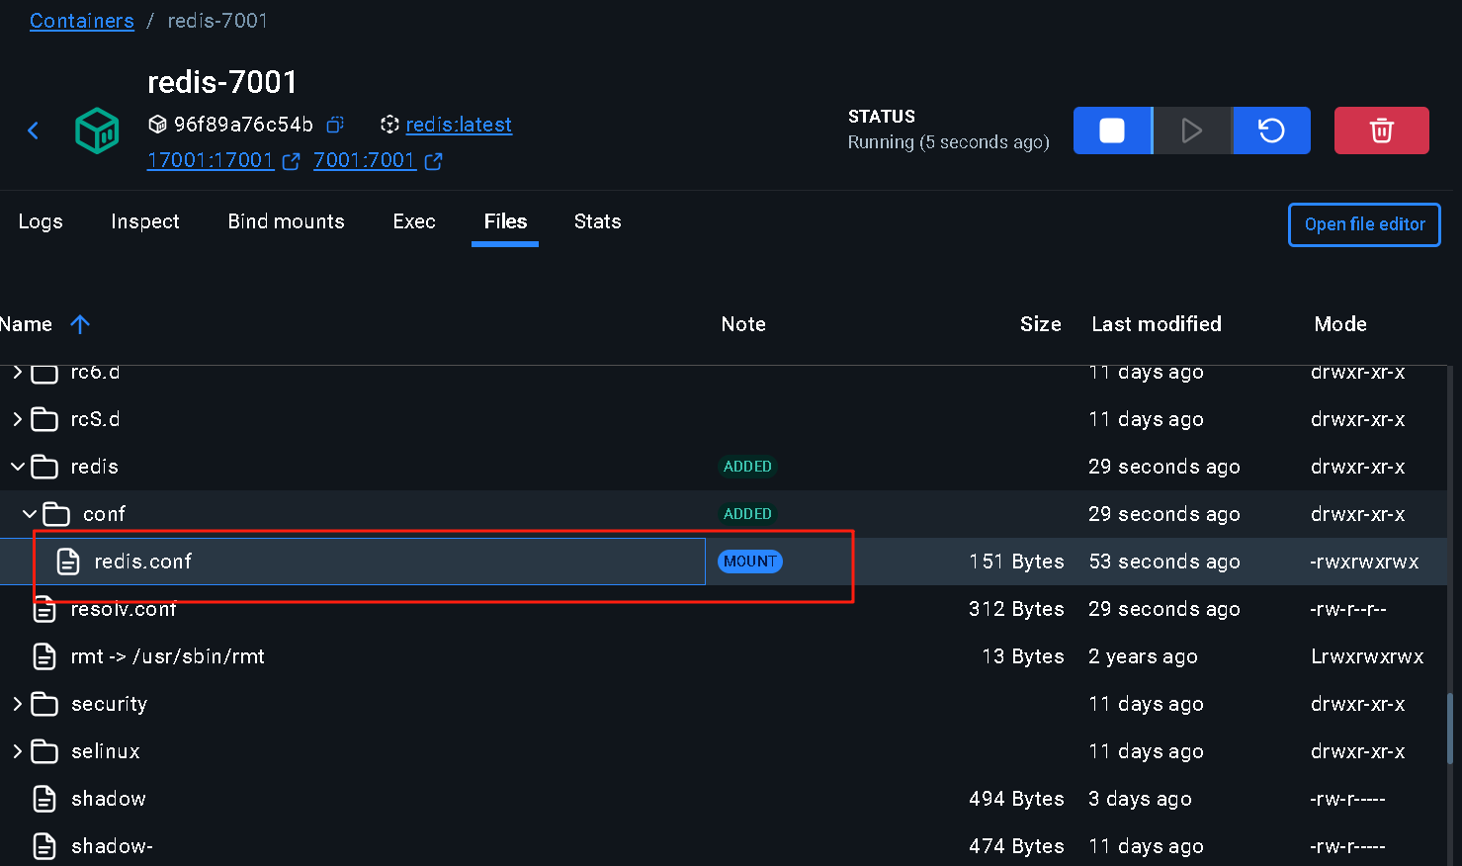Screen dimensions: 1462x866
Task: Click the selinux folder icon
Action: coord(44,751)
